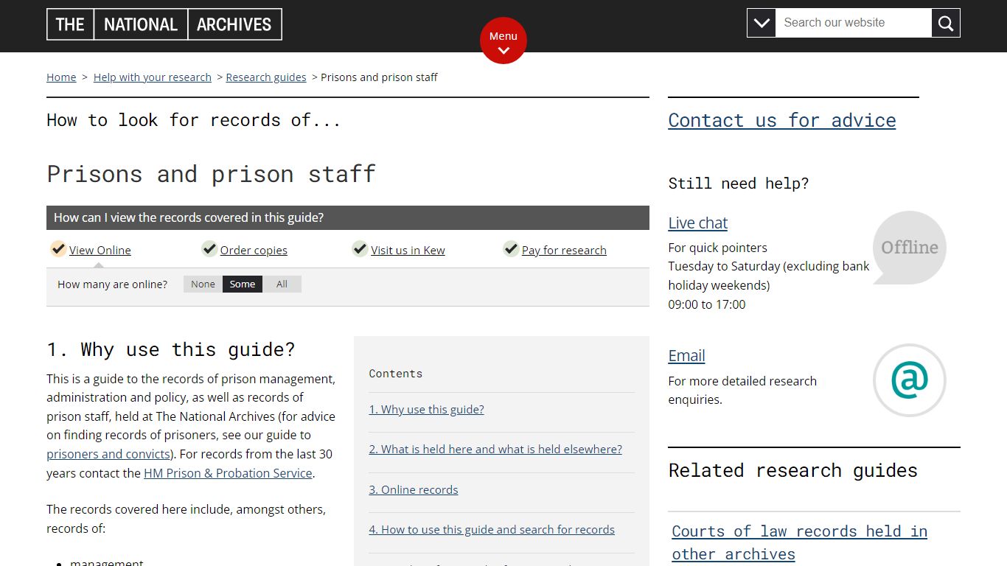Jump to 3. Online records contents link

[414, 490]
